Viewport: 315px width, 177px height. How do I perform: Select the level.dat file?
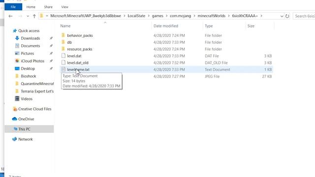click(x=74, y=56)
